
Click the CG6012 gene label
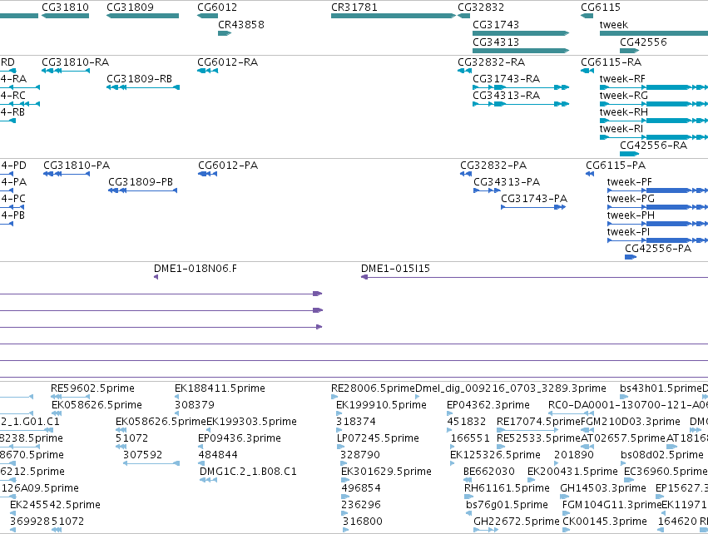[217, 7]
